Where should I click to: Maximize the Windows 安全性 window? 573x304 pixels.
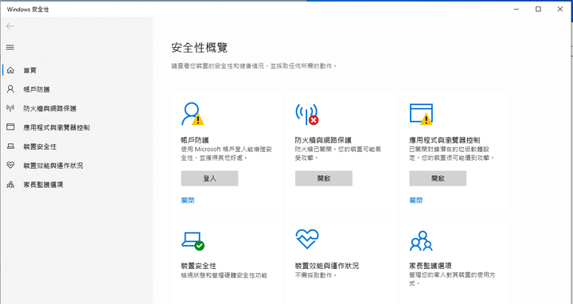pos(538,9)
